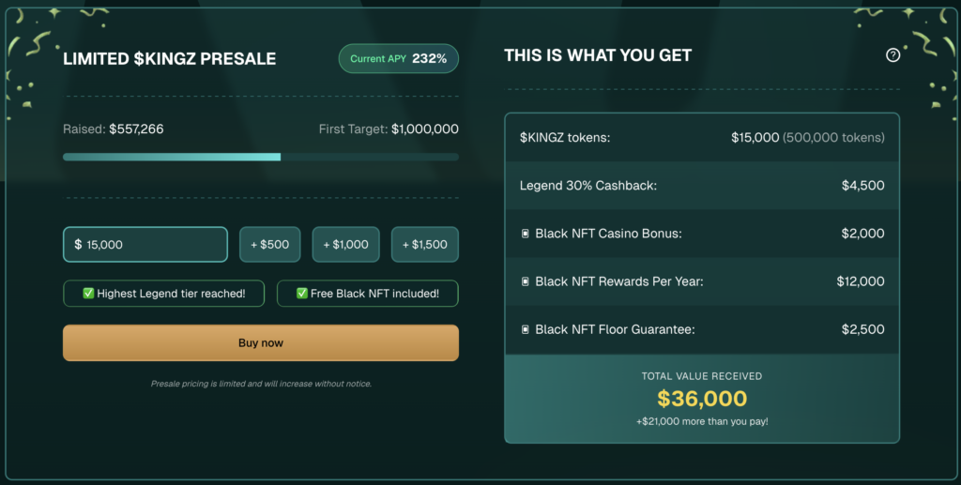
Task: Add $1,000 to the purchase amount
Action: pyautogui.click(x=346, y=245)
